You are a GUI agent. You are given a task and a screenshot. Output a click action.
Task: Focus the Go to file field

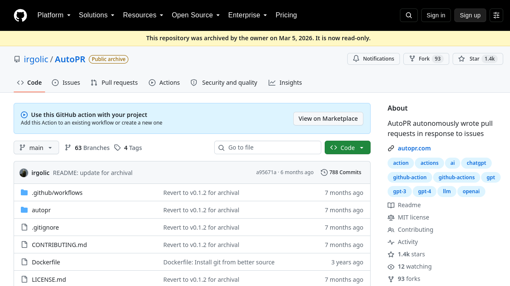(x=268, y=147)
